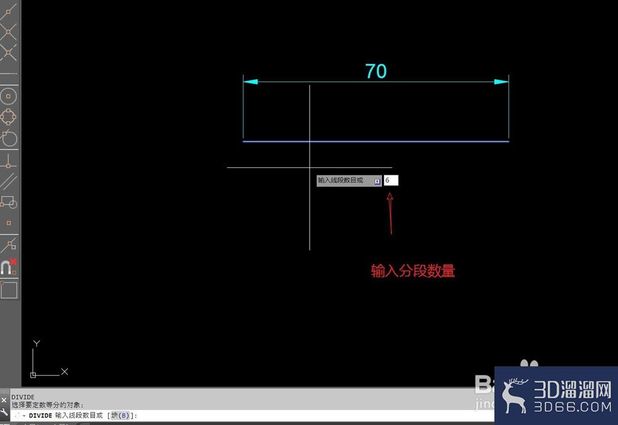Viewport: 618px width, 425px height.
Task: Select the Snap to Extension tool
Action: click(8, 74)
